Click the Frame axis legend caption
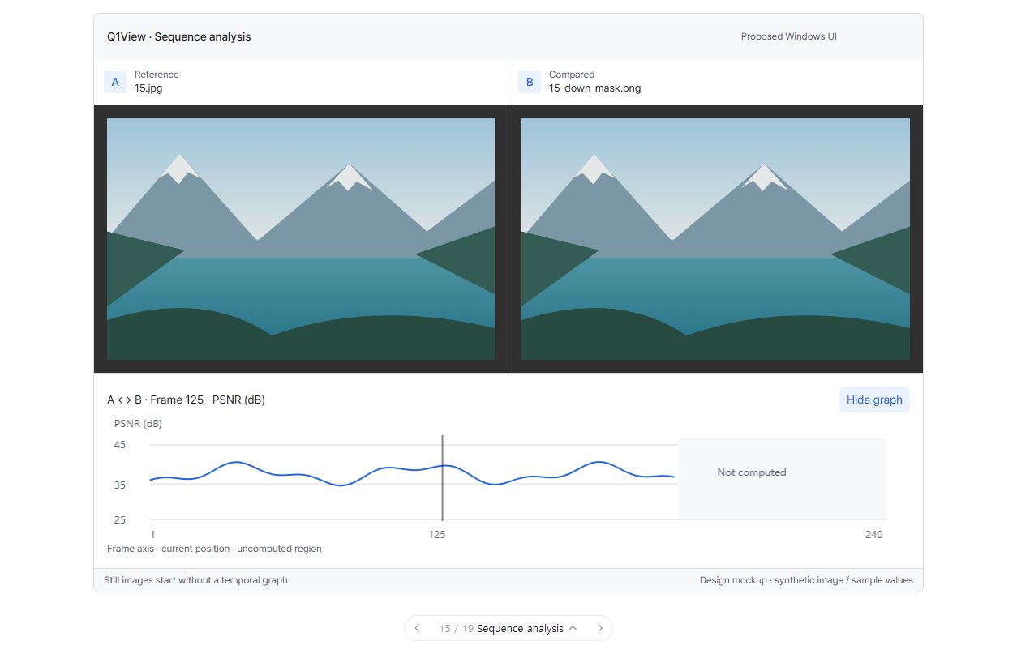Image resolution: width=1017 pixels, height=671 pixels. (x=214, y=549)
